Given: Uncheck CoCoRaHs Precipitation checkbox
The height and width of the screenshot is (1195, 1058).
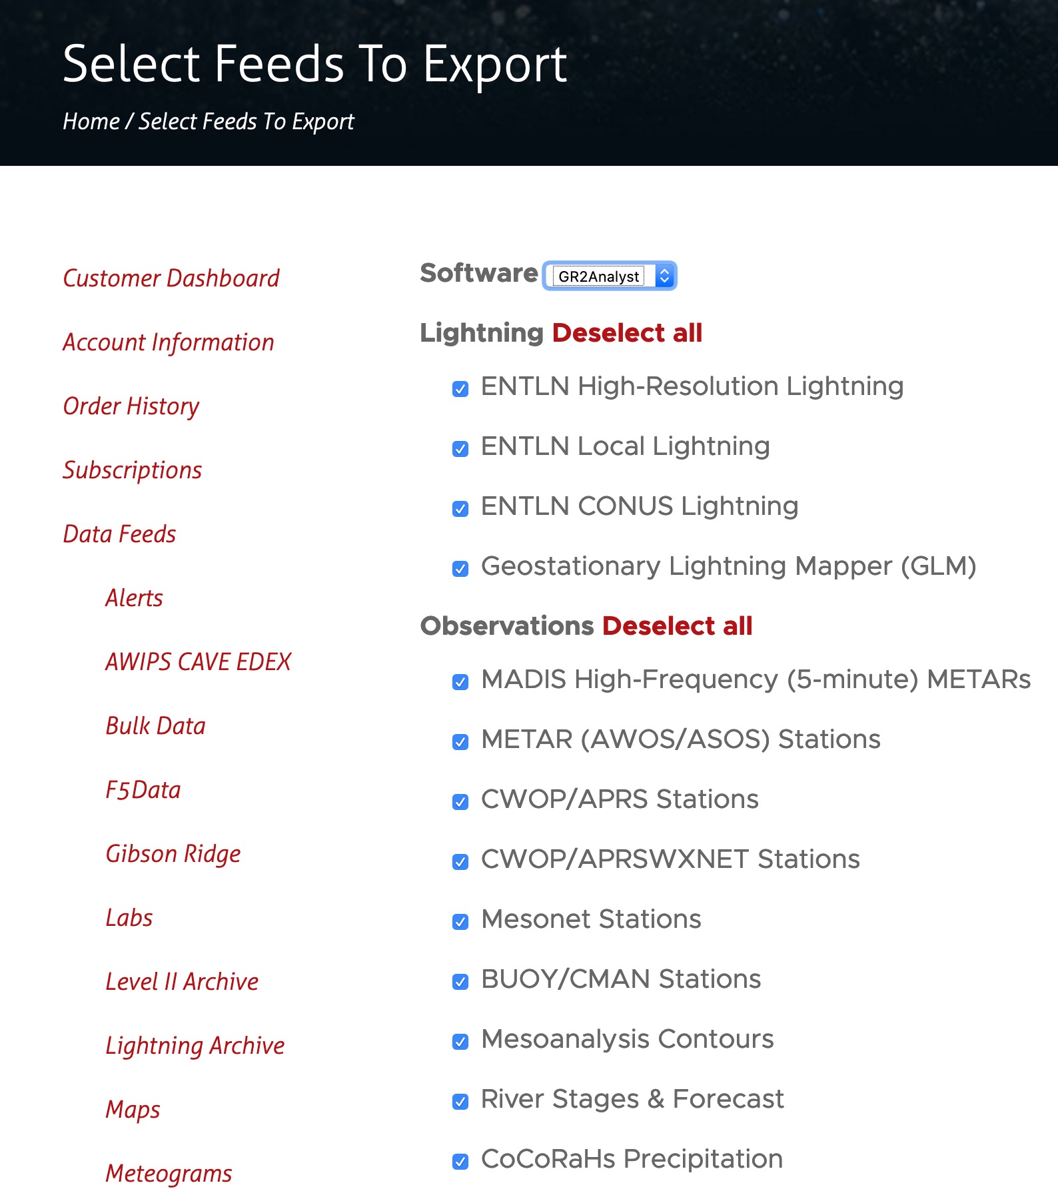Looking at the screenshot, I should coord(460,1162).
